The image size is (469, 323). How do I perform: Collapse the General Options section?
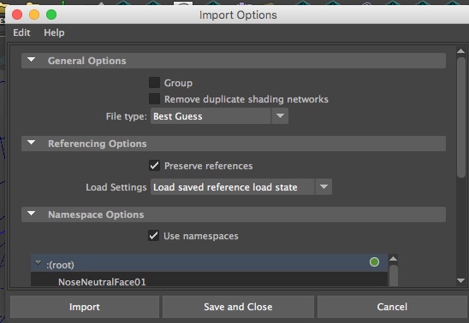[x=31, y=60]
